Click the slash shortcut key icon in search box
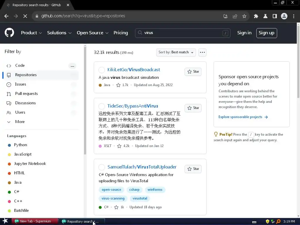The height and width of the screenshot is (225, 300). coord(225,33)
